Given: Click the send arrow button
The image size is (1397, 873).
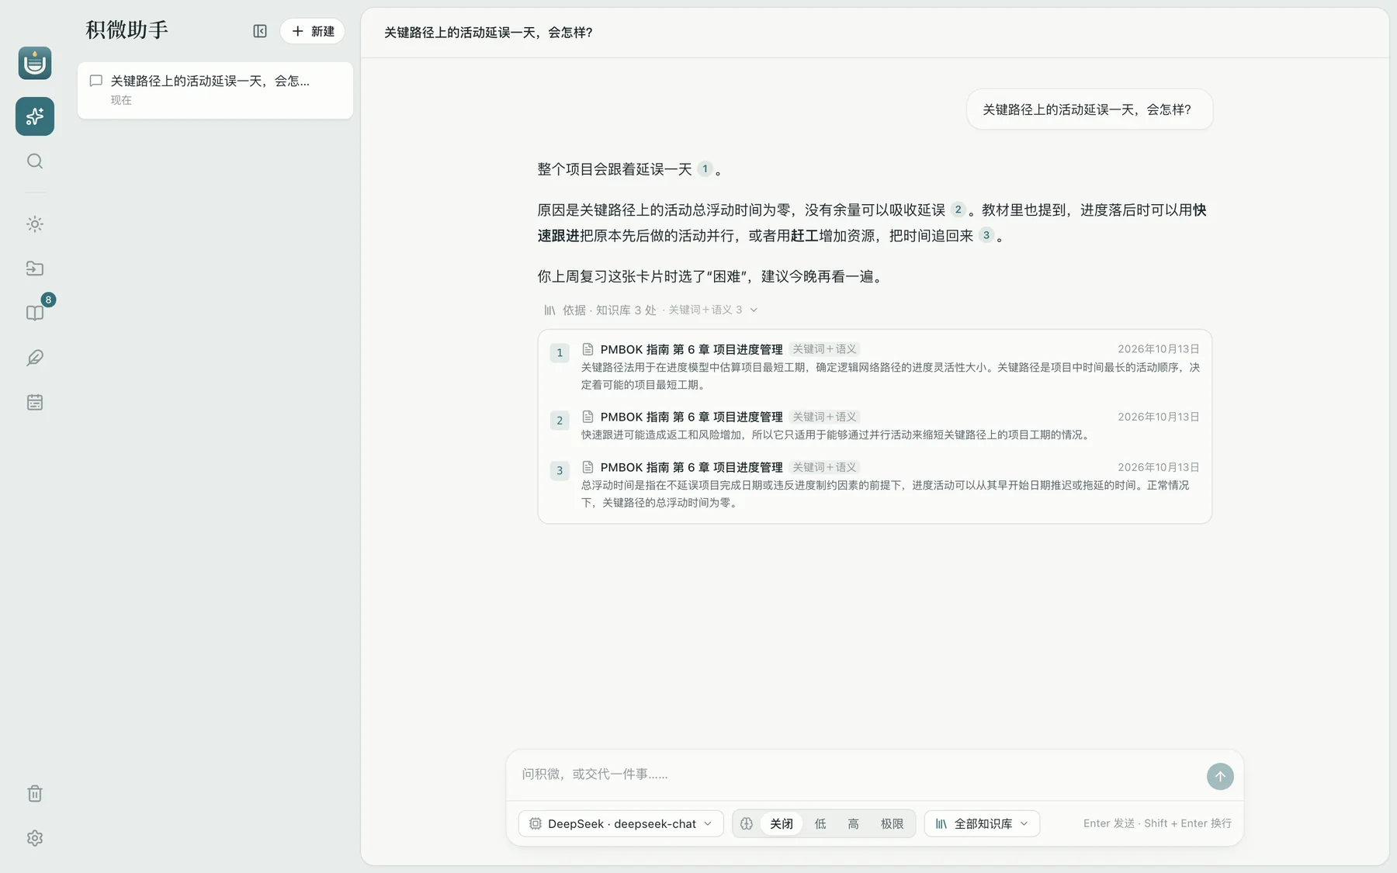Looking at the screenshot, I should coord(1220,776).
